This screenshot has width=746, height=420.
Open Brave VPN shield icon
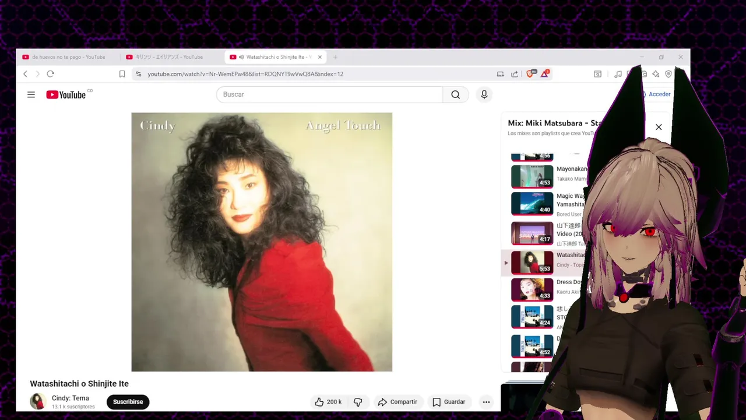pyautogui.click(x=668, y=74)
